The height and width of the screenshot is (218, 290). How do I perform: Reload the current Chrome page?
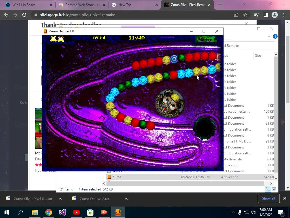pyautogui.click(x=24, y=15)
